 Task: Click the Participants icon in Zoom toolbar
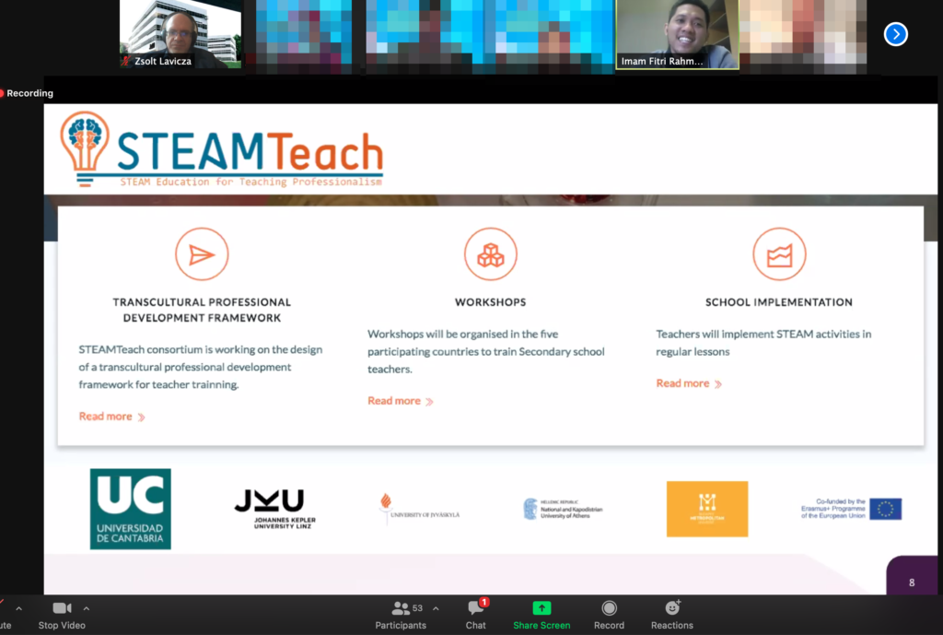point(401,609)
